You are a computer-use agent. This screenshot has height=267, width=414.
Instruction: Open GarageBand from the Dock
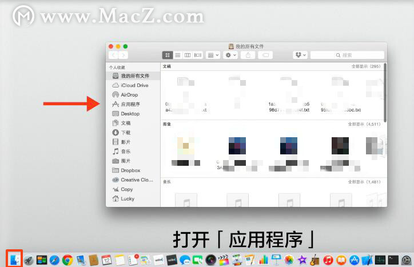pyautogui.click(x=315, y=260)
